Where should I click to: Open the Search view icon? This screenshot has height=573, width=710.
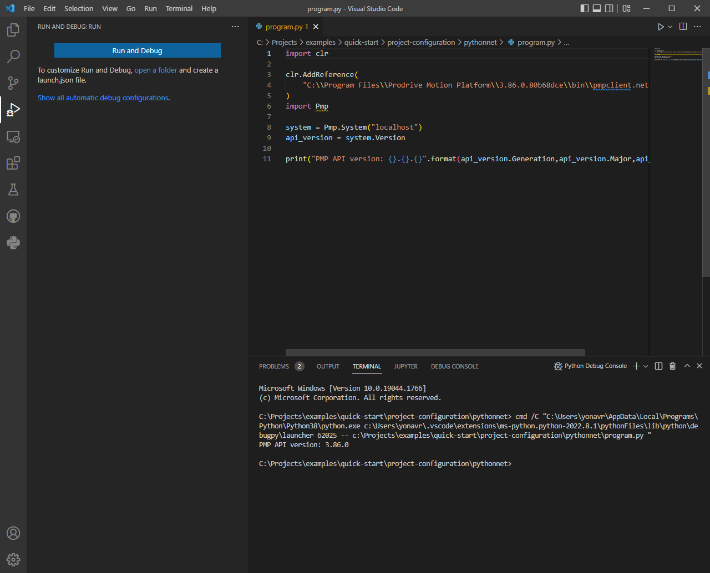click(x=13, y=56)
